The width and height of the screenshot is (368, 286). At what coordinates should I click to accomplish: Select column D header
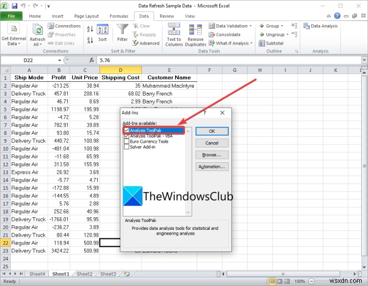coord(120,70)
